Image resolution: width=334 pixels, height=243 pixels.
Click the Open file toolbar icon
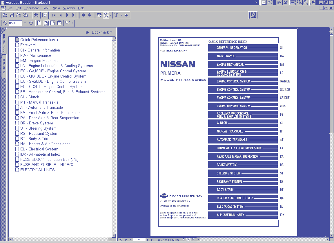(x=5, y=15)
